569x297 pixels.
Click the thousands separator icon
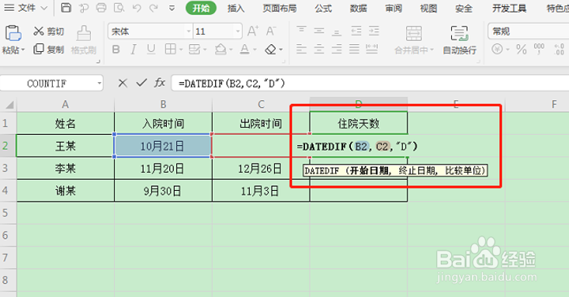(539, 49)
